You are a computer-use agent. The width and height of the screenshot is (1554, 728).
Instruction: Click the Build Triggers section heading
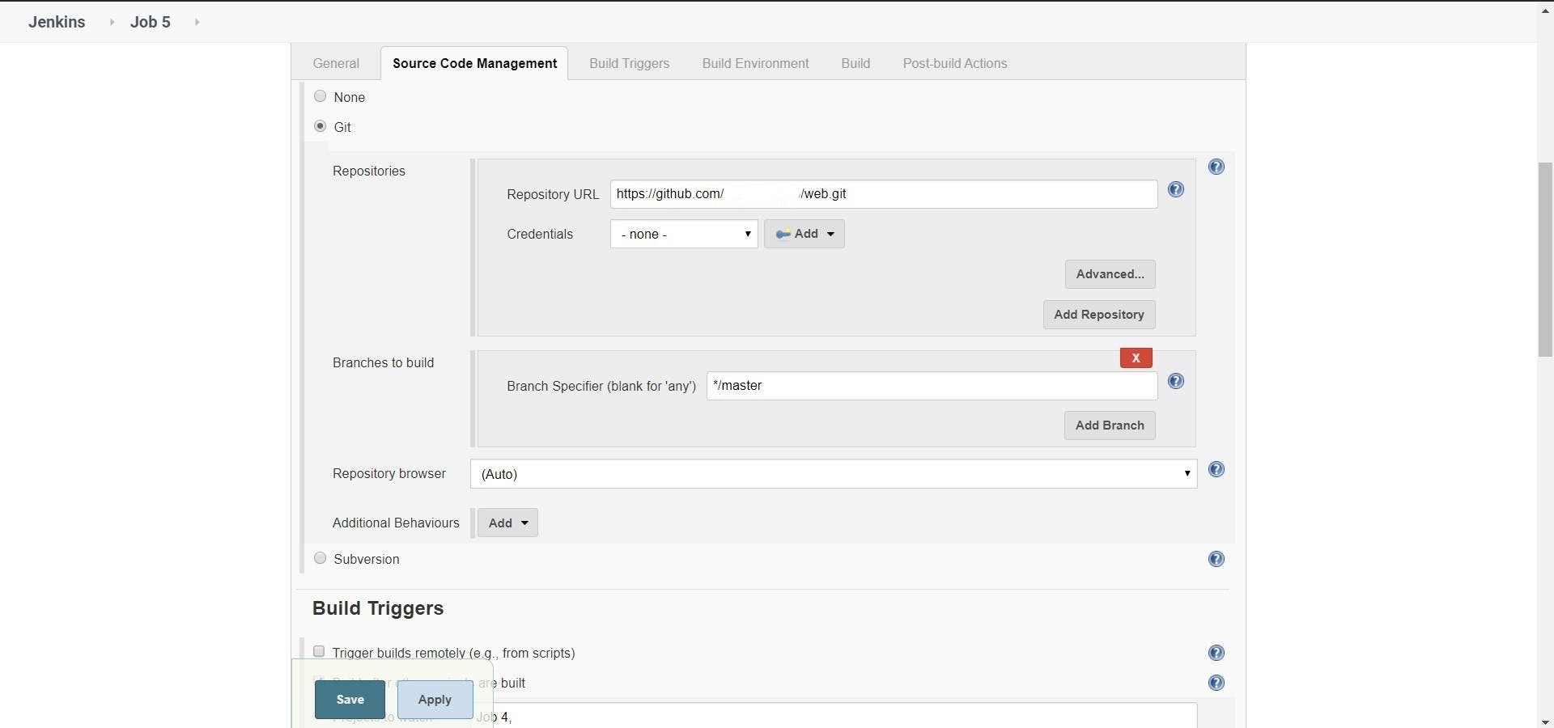pos(378,608)
